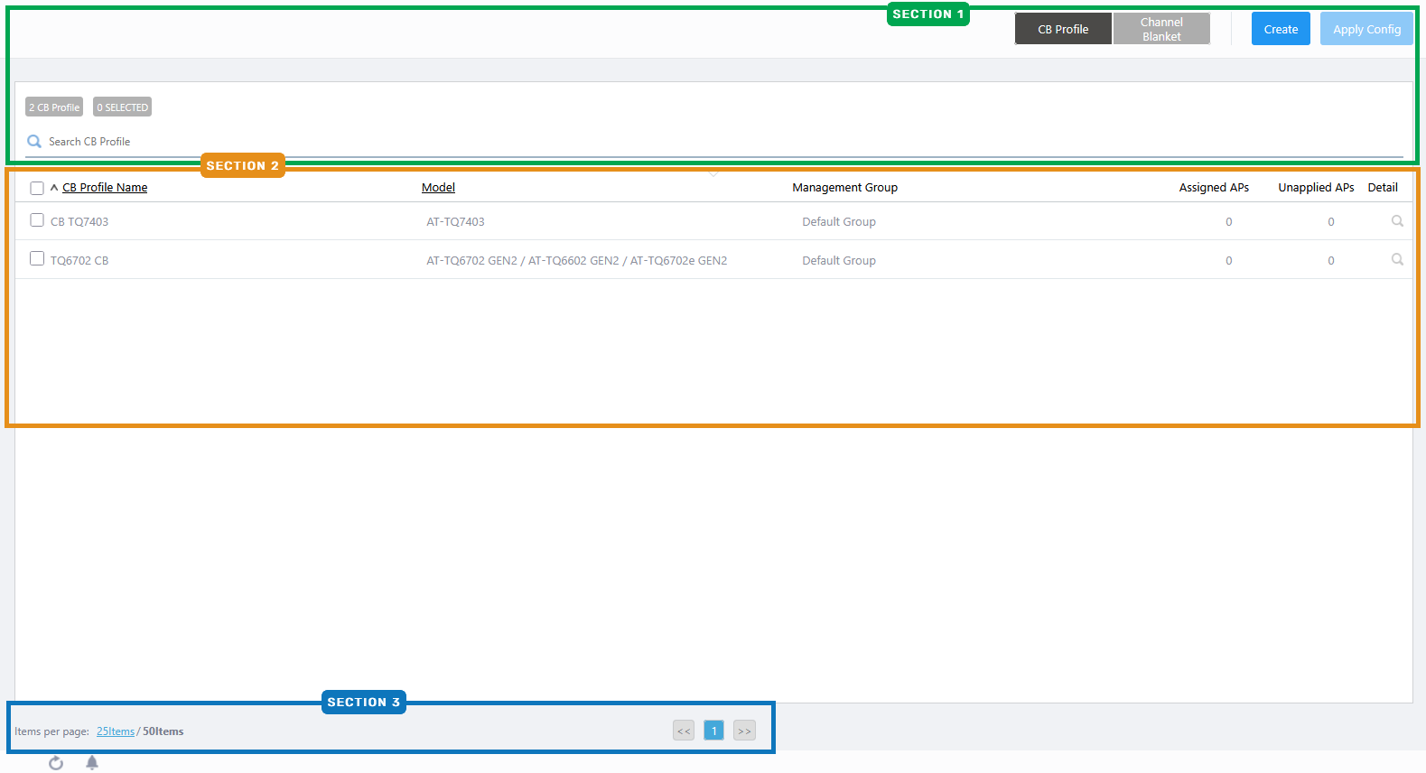Toggle the select-all profiles checkbox

point(37,188)
